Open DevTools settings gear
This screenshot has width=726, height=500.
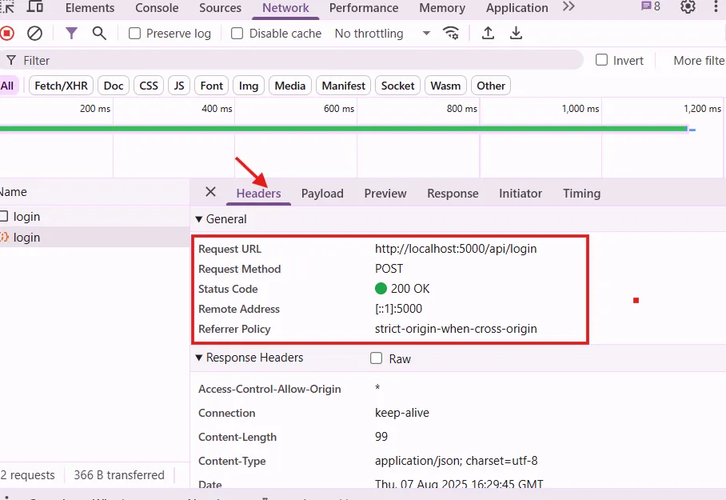click(x=688, y=7)
